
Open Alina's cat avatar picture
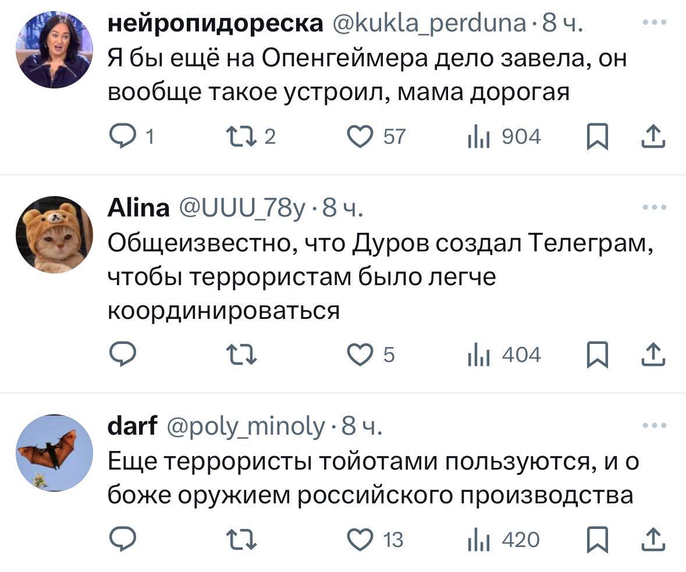tap(54, 235)
